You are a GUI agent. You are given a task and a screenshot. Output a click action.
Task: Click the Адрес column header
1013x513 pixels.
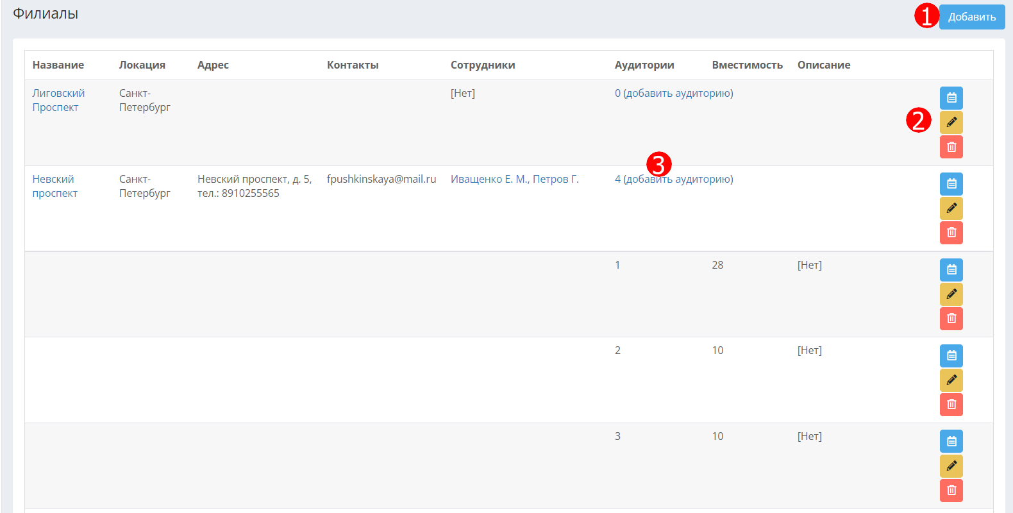[x=213, y=65]
